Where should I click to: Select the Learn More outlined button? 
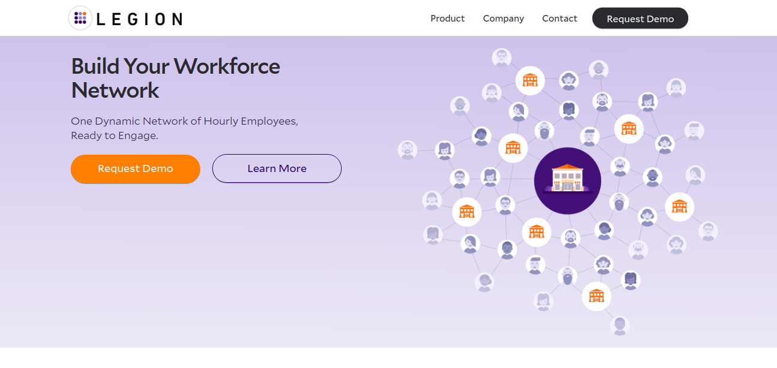(x=277, y=168)
